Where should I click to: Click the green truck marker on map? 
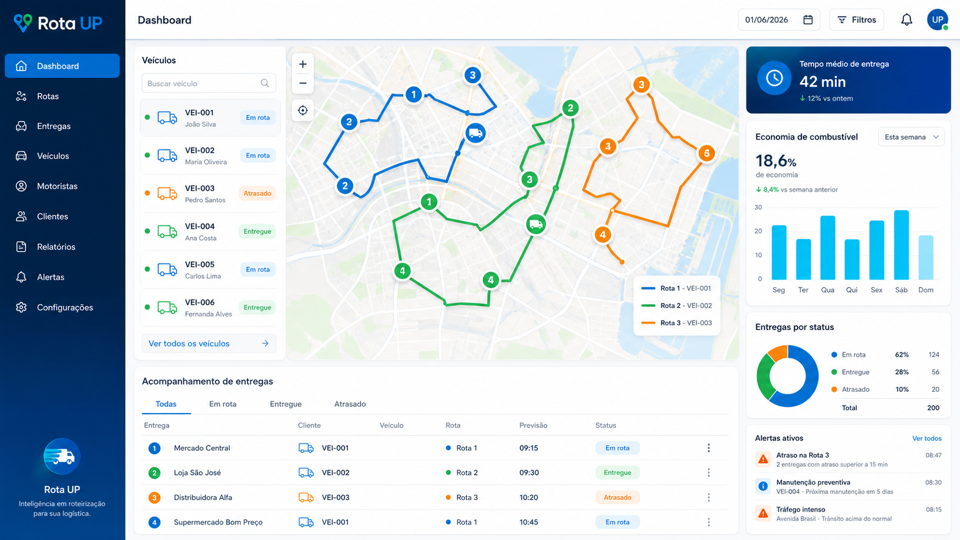point(536,224)
